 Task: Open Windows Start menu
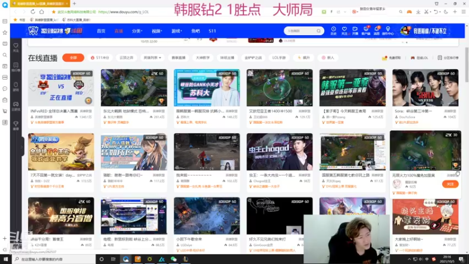pyautogui.click(x=5, y=259)
